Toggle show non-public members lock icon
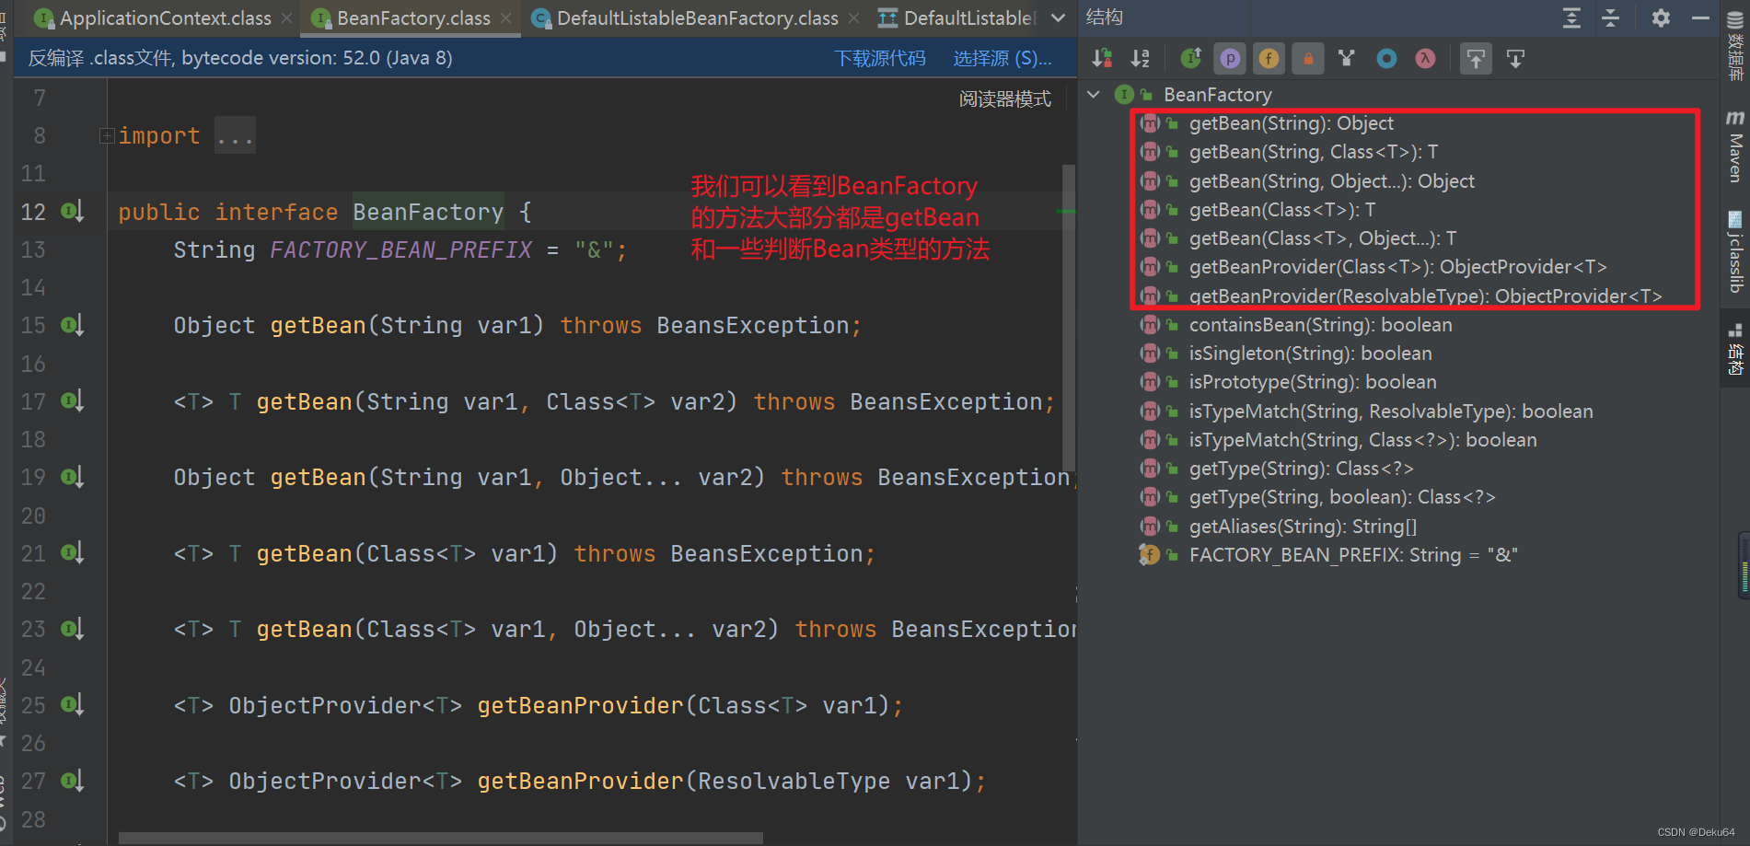This screenshot has width=1750, height=846. [x=1307, y=58]
